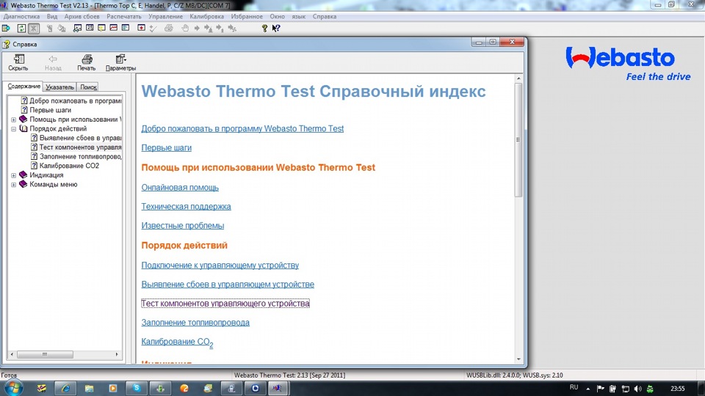
Task: Open the Windows Start orb
Action: click(13, 389)
